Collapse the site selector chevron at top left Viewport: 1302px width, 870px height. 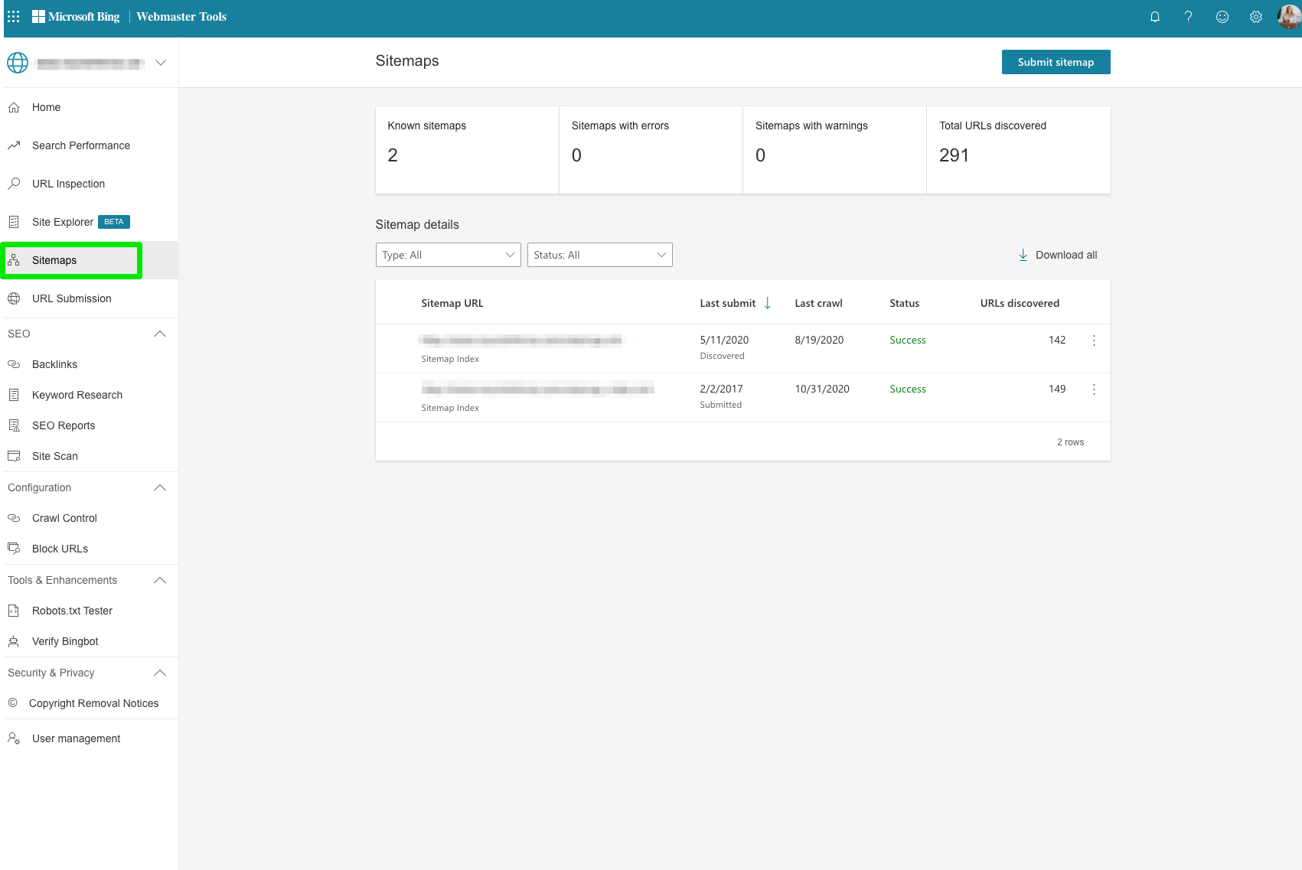tap(160, 62)
